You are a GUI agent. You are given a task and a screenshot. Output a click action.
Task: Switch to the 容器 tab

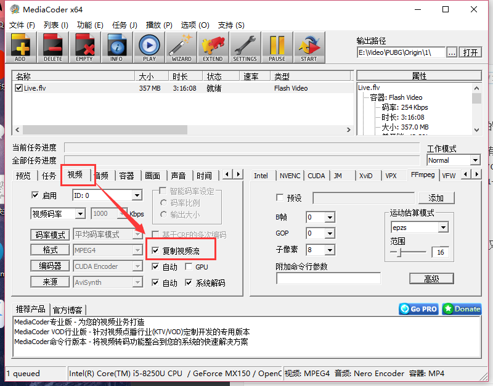tap(127, 176)
